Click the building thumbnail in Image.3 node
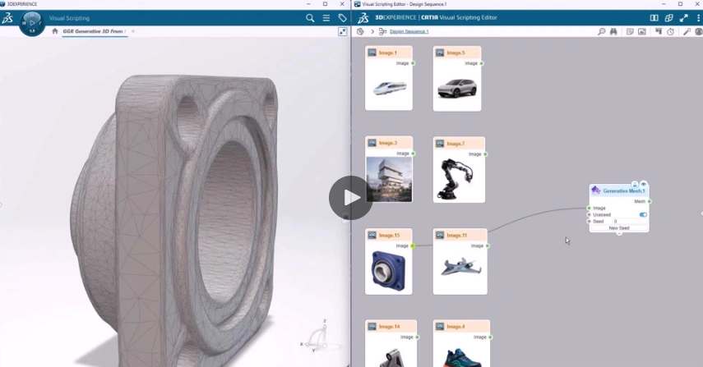703x367 pixels. [389, 179]
